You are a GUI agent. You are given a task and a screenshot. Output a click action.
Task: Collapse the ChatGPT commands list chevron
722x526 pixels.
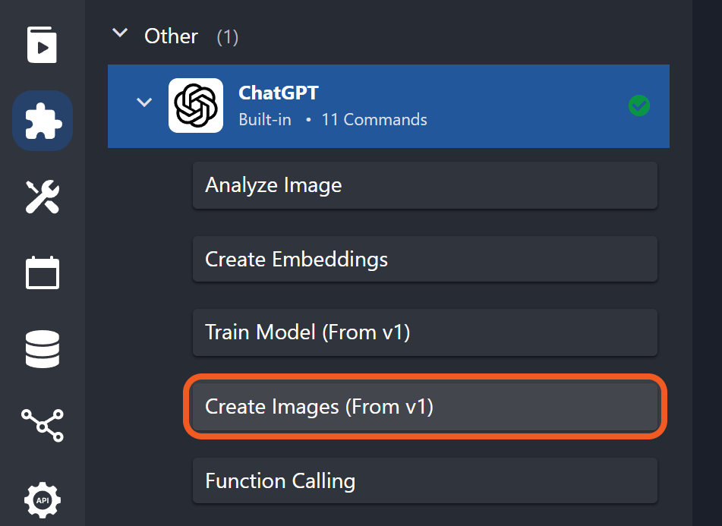(143, 102)
